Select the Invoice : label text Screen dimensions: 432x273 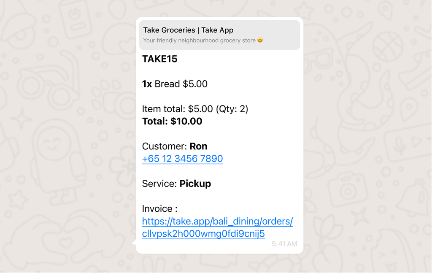(x=159, y=208)
